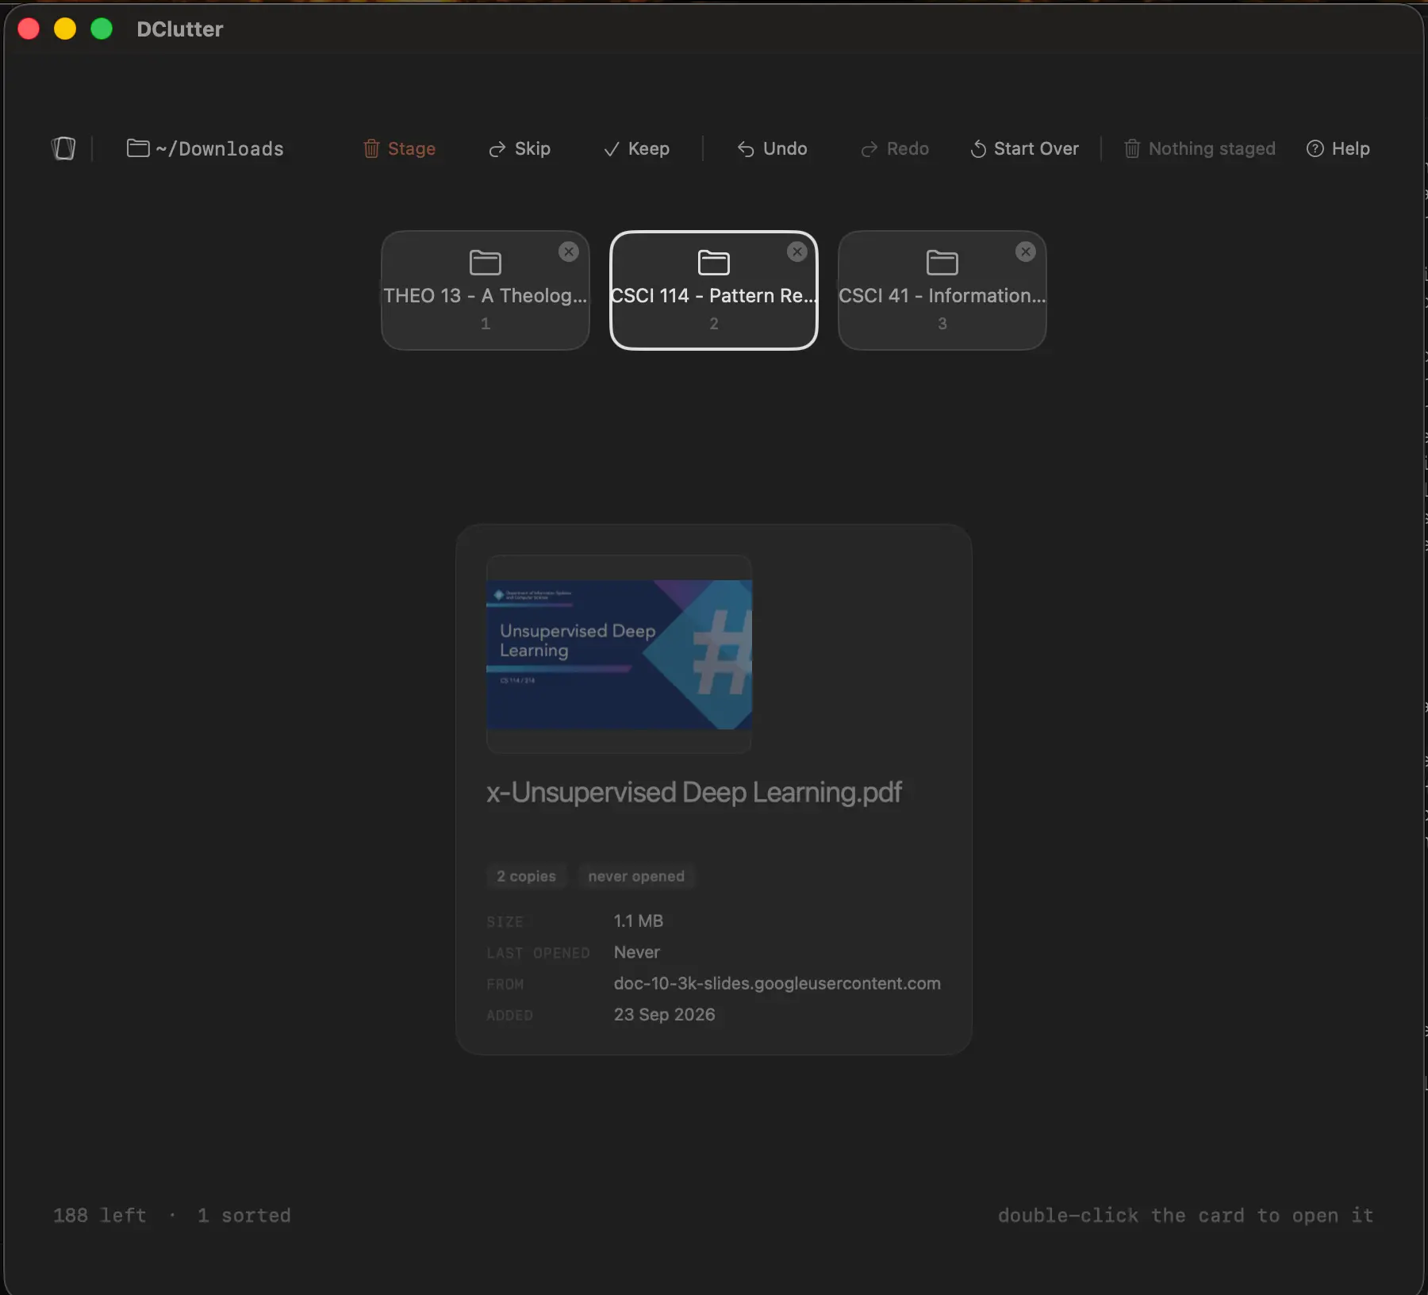Click the green zoom window button
The height and width of the screenshot is (1295, 1428).
(x=102, y=29)
